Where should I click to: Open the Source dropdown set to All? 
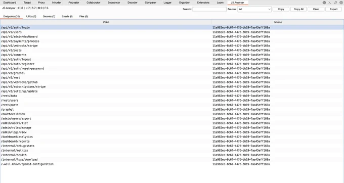254,9
